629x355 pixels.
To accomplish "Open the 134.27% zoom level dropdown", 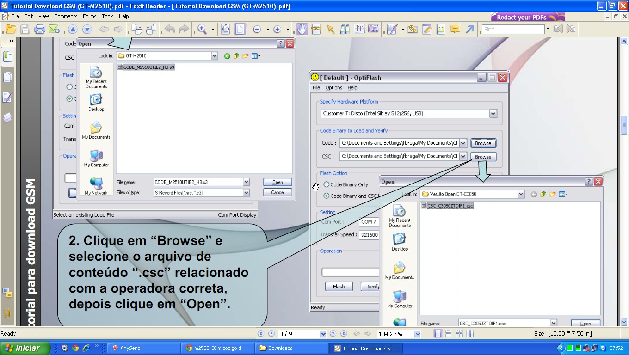I will click(x=418, y=334).
